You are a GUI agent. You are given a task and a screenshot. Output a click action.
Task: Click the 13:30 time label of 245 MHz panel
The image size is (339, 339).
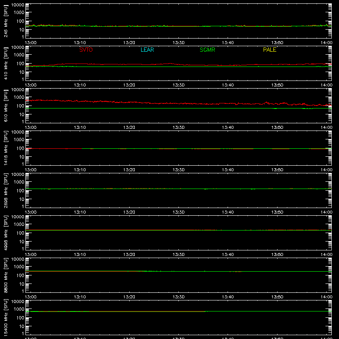click(x=178, y=43)
